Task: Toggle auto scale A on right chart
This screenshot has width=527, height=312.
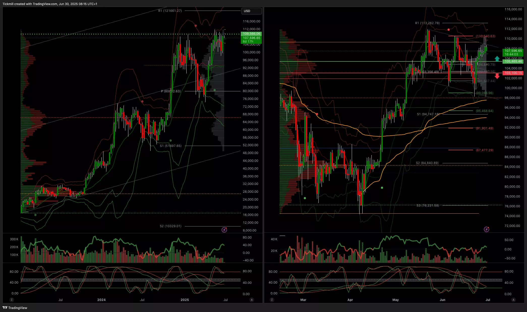Action: coord(514,300)
